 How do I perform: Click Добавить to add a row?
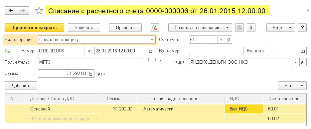(21, 86)
